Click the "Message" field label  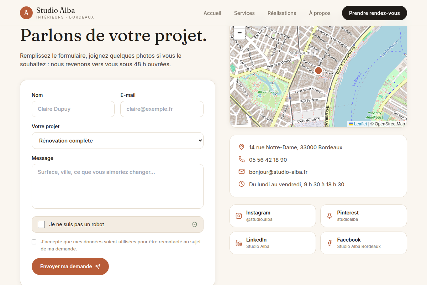coord(42,158)
